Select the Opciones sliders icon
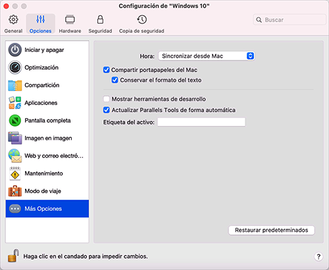The height and width of the screenshot is (270, 329). 41,19
